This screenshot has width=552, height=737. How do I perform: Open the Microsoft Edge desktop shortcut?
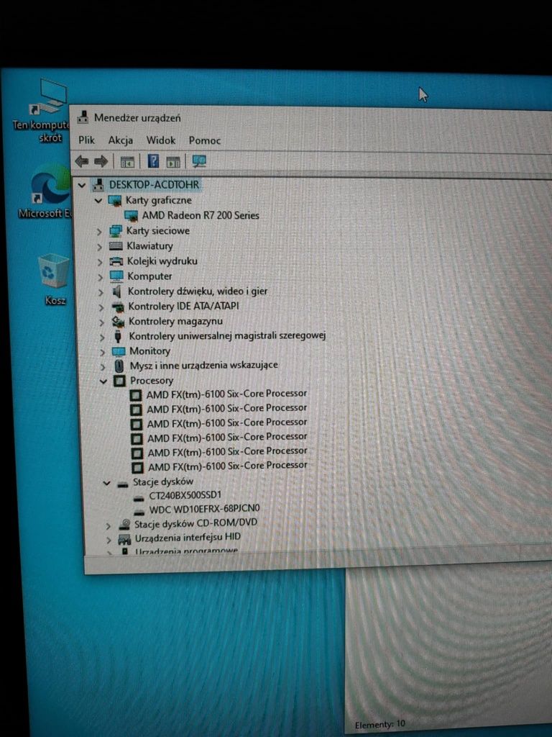pyautogui.click(x=45, y=191)
